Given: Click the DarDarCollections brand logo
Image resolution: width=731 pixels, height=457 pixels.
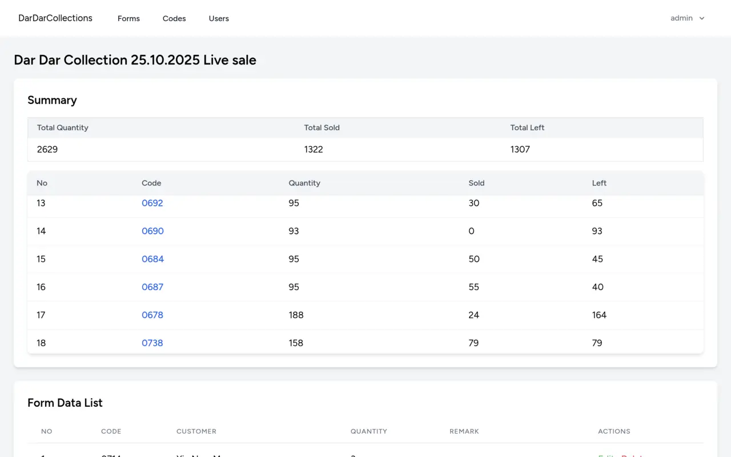Looking at the screenshot, I should [x=55, y=18].
